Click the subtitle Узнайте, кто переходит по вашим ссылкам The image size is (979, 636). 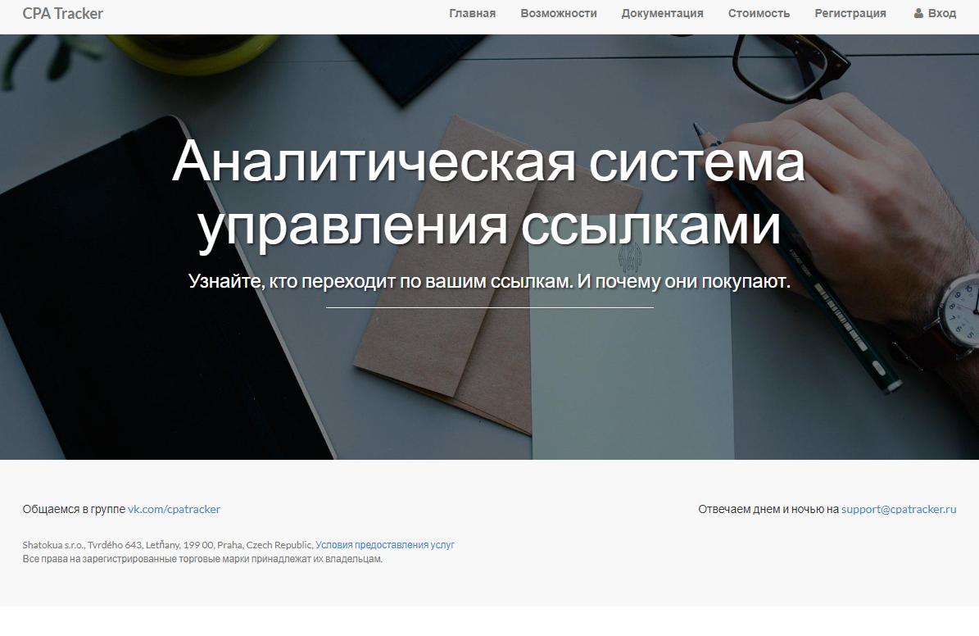pyautogui.click(x=380, y=281)
